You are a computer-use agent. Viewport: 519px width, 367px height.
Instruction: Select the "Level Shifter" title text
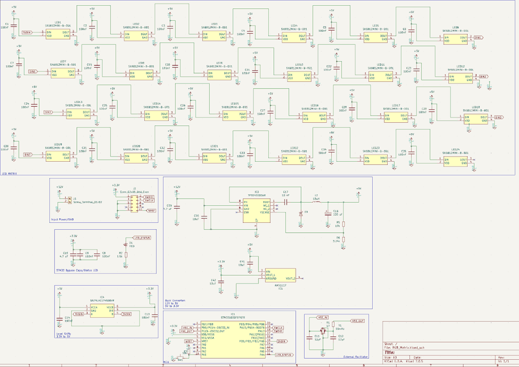click(63, 334)
